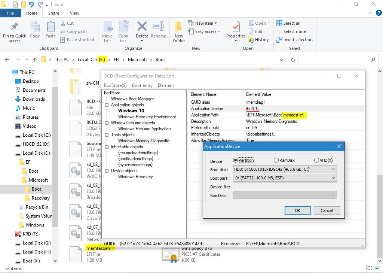Viewport: 383px width, 273px height.
Task: Select the VHD(X) radio button
Action: point(316,160)
